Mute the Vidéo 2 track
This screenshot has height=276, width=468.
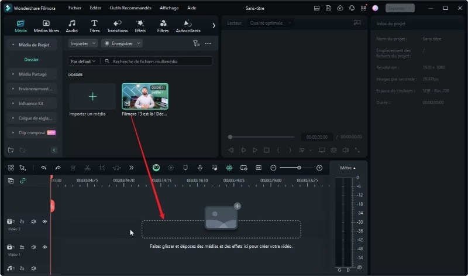coord(34,222)
